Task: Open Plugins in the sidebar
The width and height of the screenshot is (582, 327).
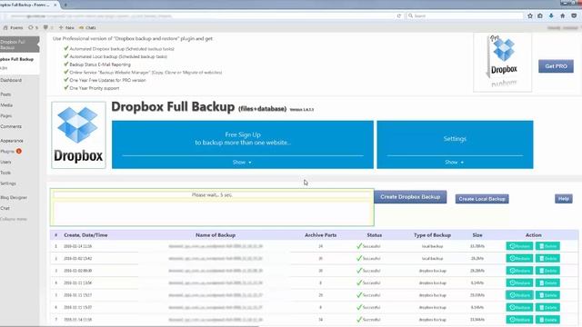Action: (7, 152)
